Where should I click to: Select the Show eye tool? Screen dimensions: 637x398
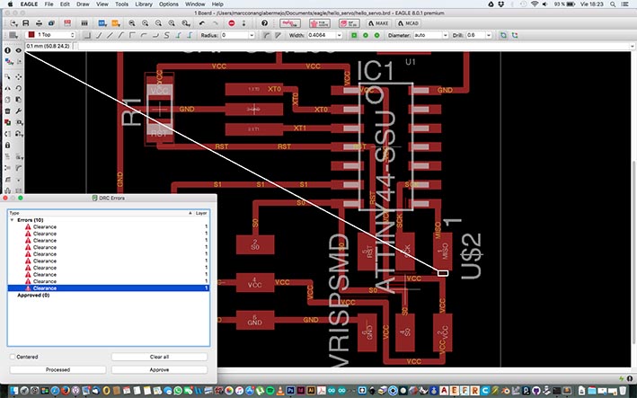click(19, 50)
